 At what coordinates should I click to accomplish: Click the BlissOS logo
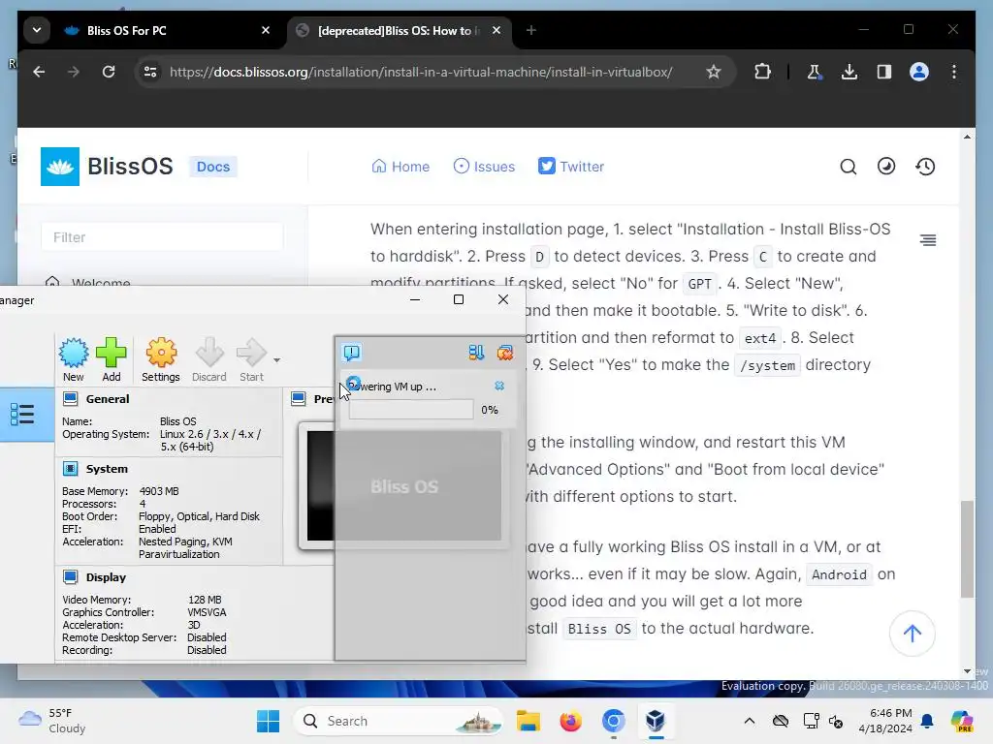[107, 167]
